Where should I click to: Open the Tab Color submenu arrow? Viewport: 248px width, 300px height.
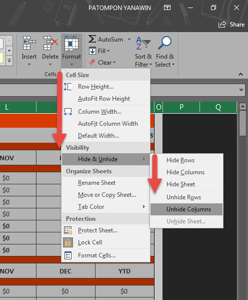(x=144, y=207)
